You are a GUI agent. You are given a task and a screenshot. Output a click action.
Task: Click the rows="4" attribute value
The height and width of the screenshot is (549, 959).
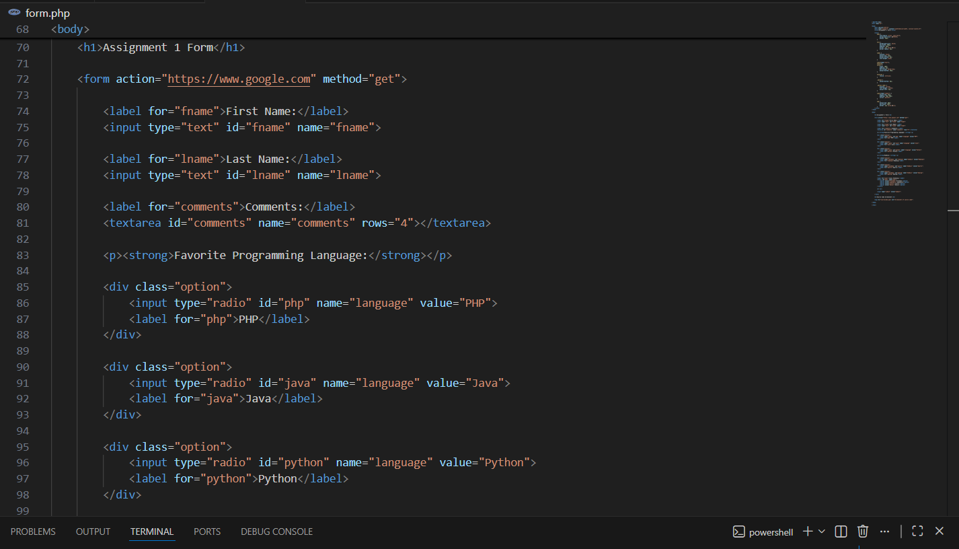[x=388, y=223]
